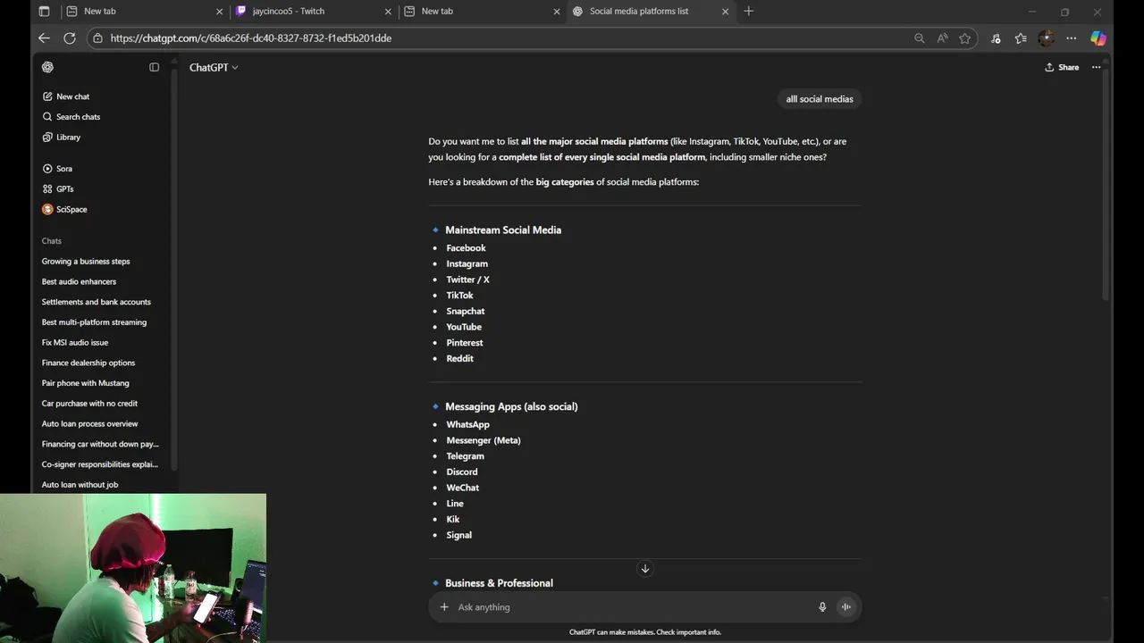This screenshot has height=643, width=1144.
Task: Click the ChatGPT logo icon in sidebar
Action: [47, 67]
